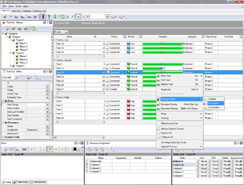Click the funnel filter icon in Groups panel

pyautogui.click(x=7, y=28)
